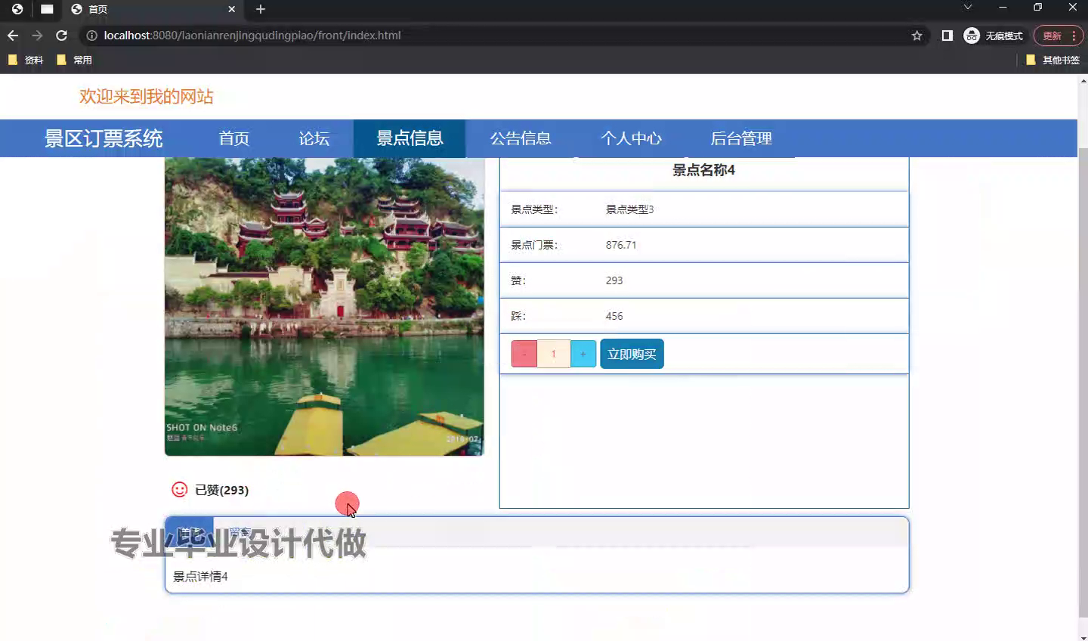Click the 景区订票系统 site title
This screenshot has height=641, width=1088.
click(x=104, y=138)
